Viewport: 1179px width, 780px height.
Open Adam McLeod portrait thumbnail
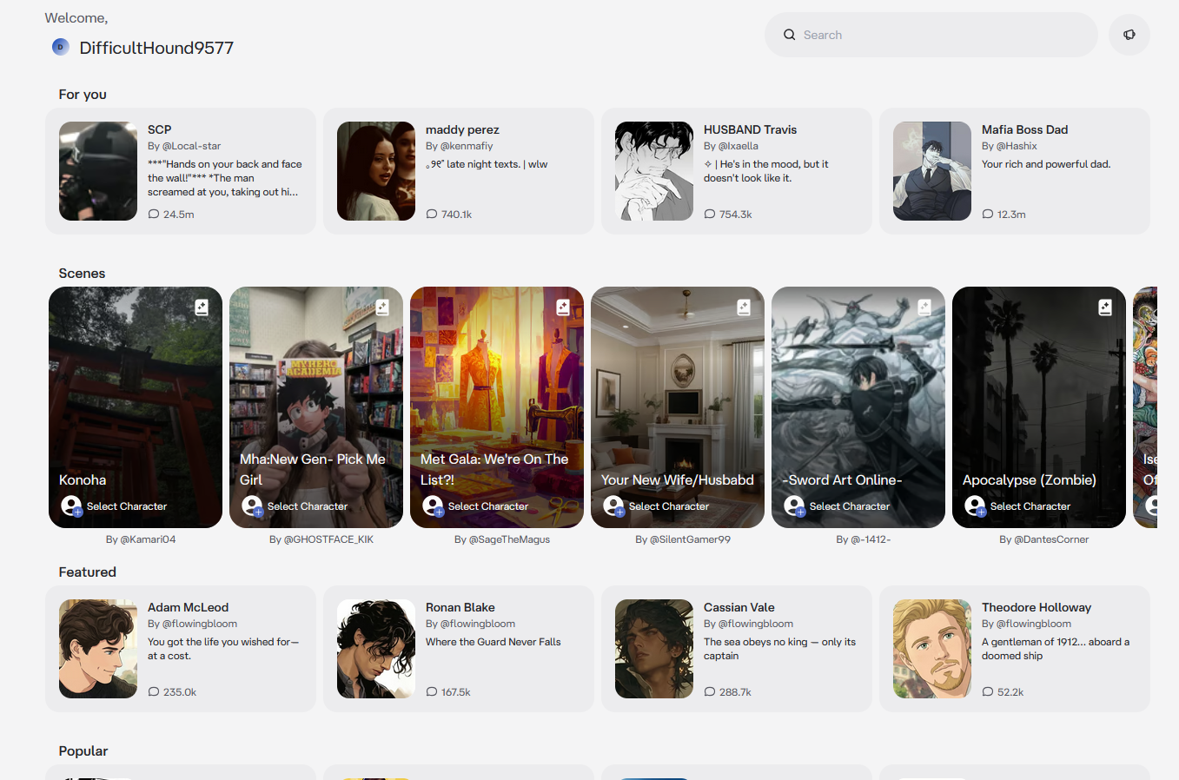98,649
